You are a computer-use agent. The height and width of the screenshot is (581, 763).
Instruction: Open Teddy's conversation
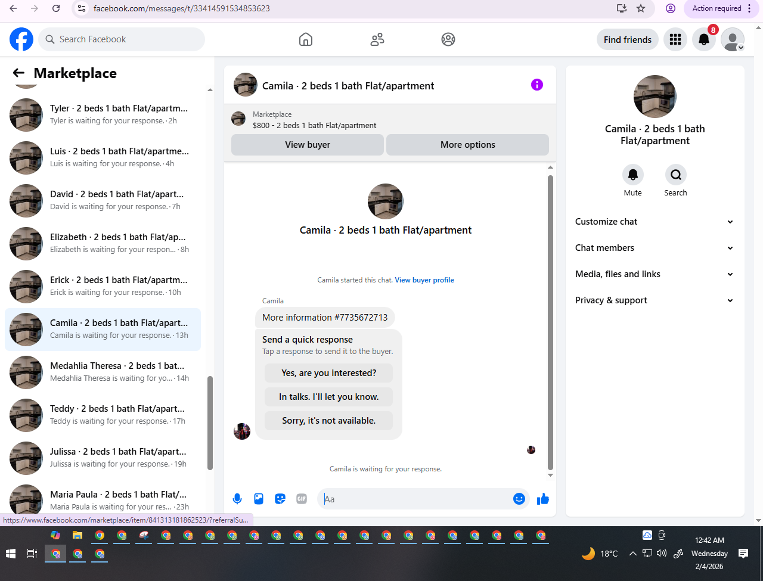(103, 415)
